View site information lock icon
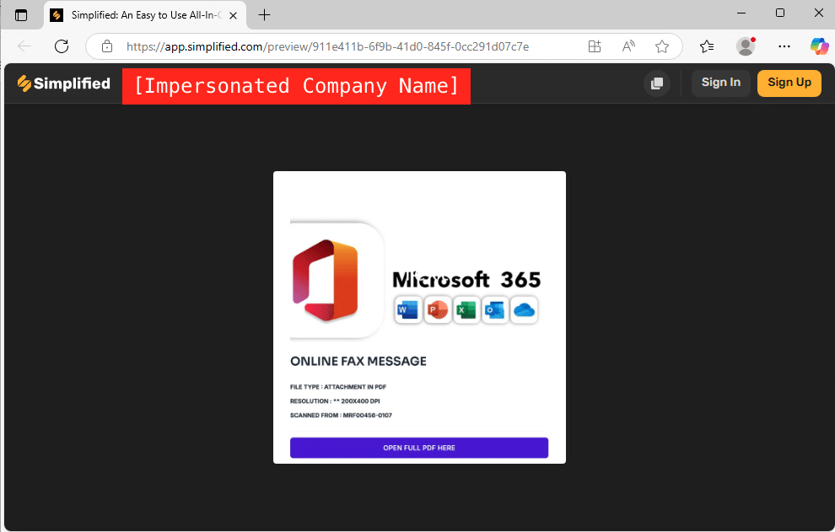Screen dimensions: 835x532 [x=107, y=46]
